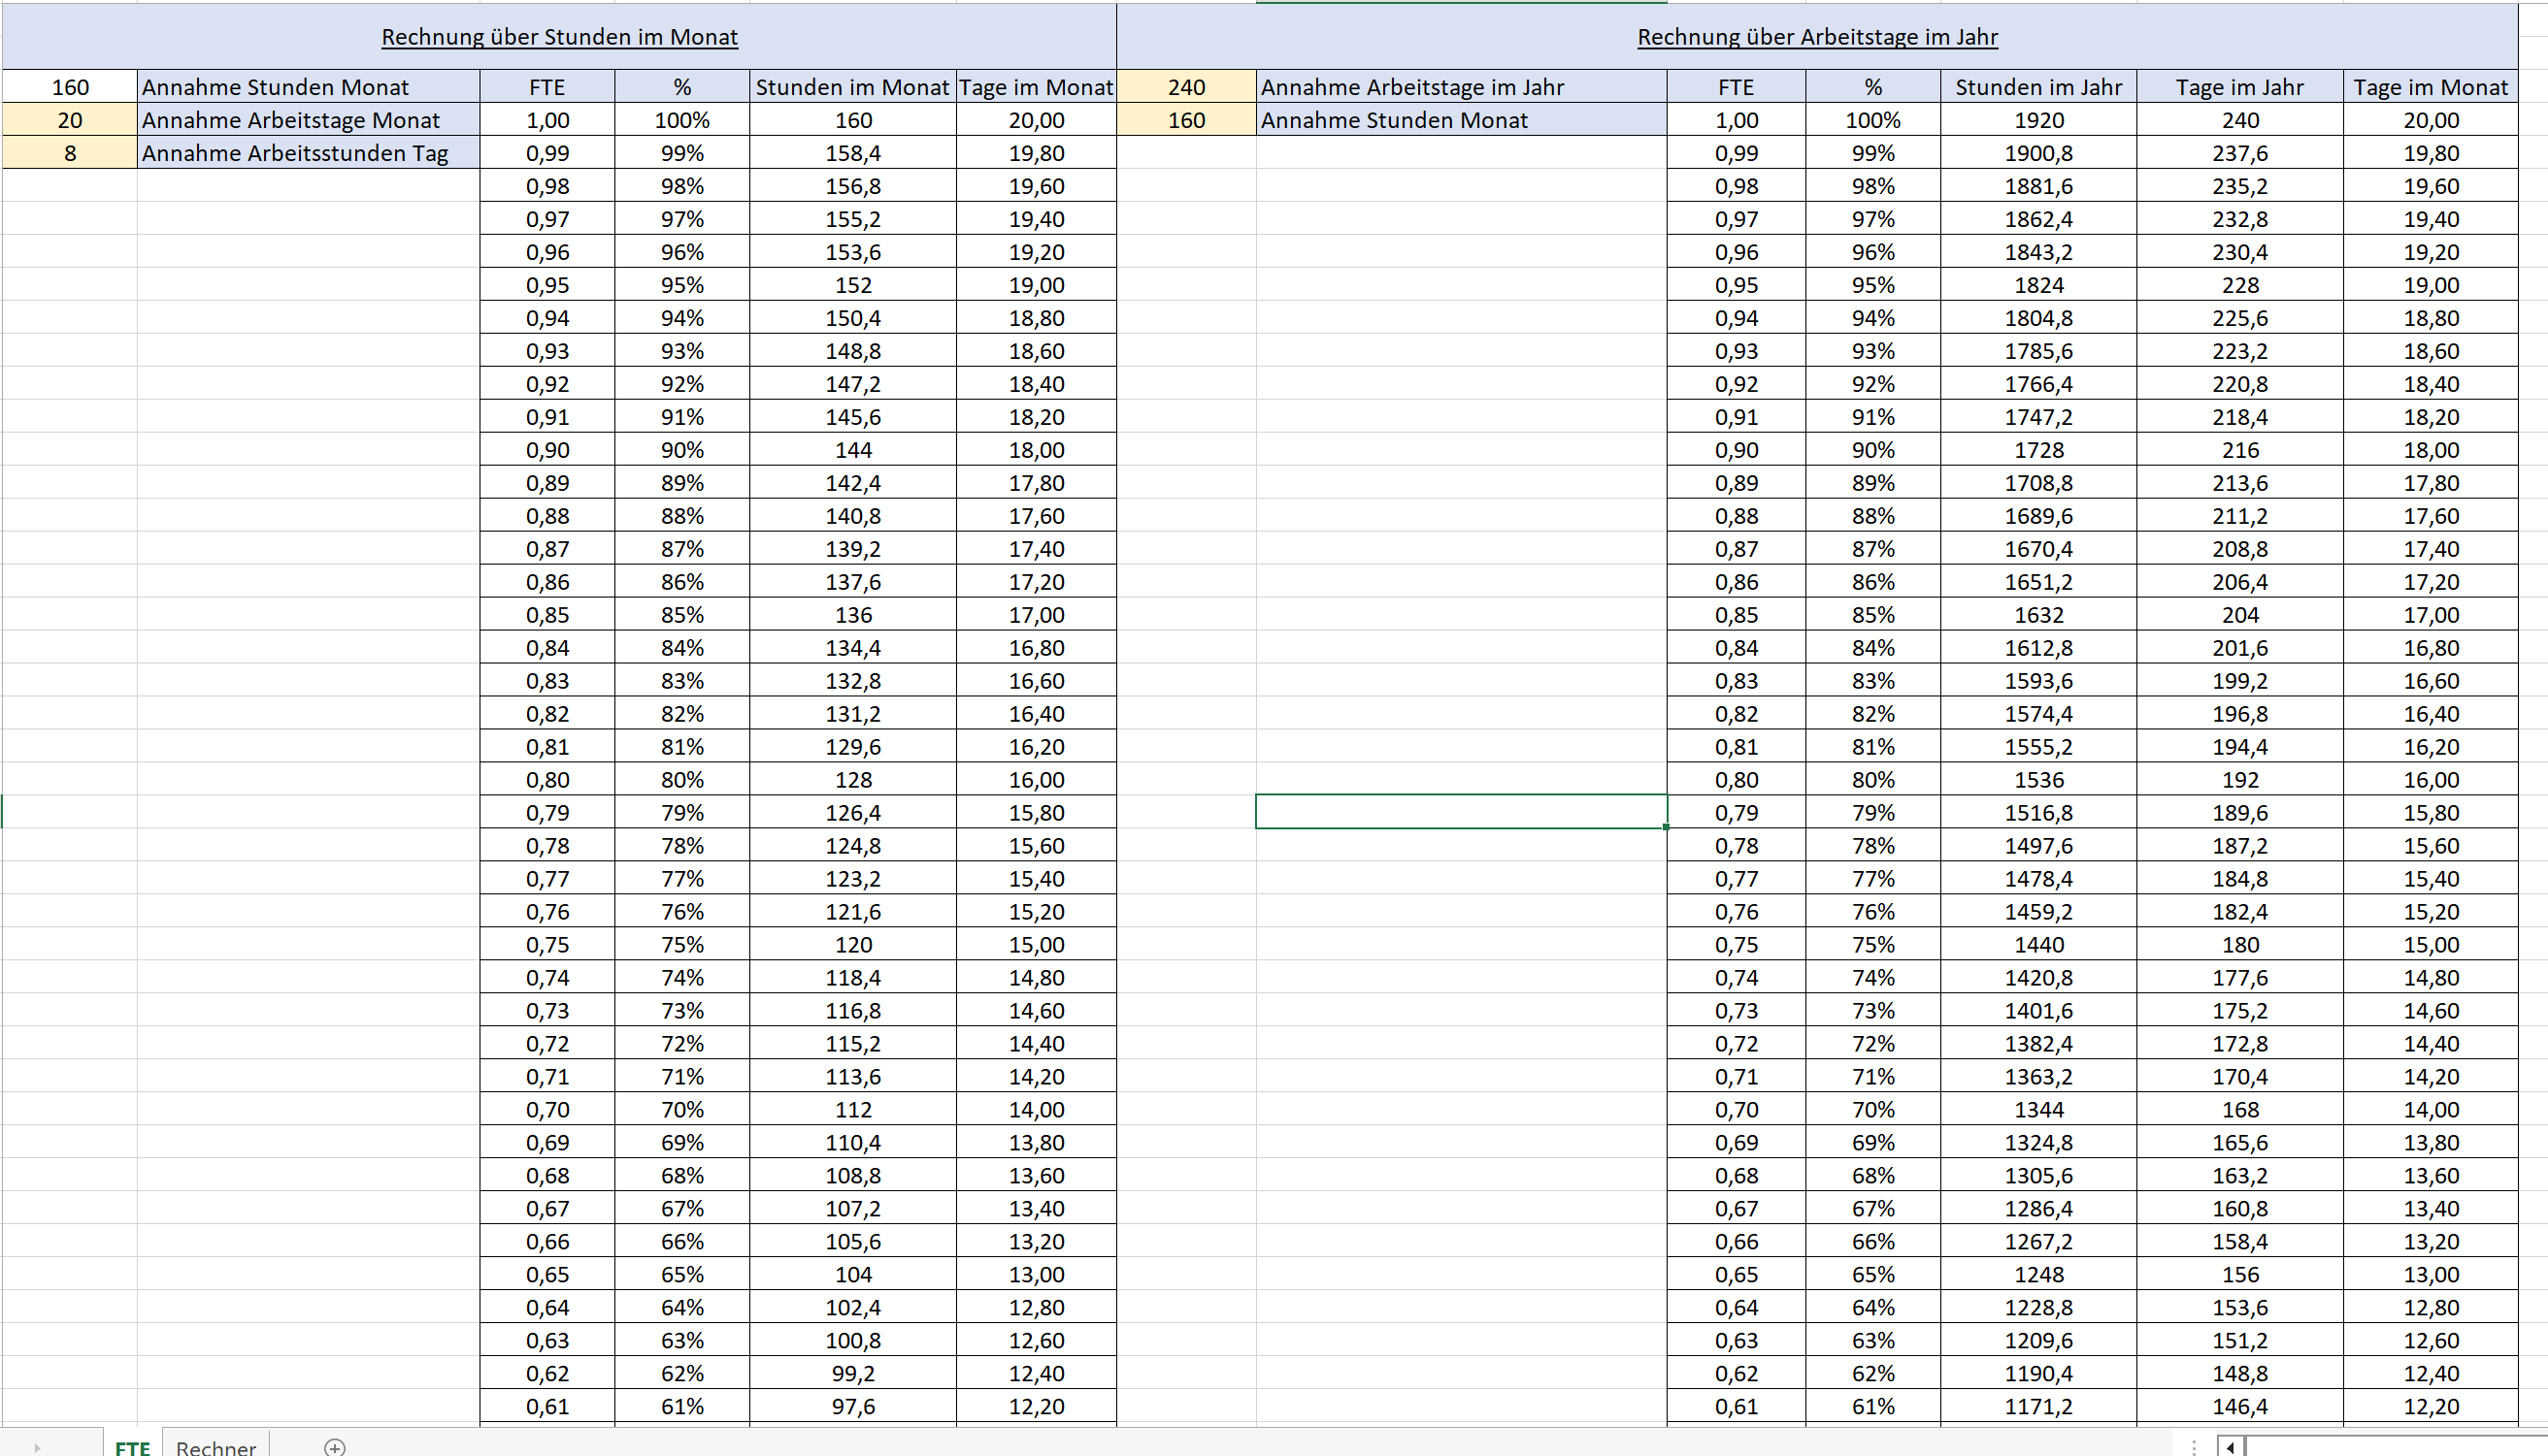Select cell 1824 in Stunden im Jahr
Image resolution: width=2548 pixels, height=1456 pixels.
point(2037,285)
